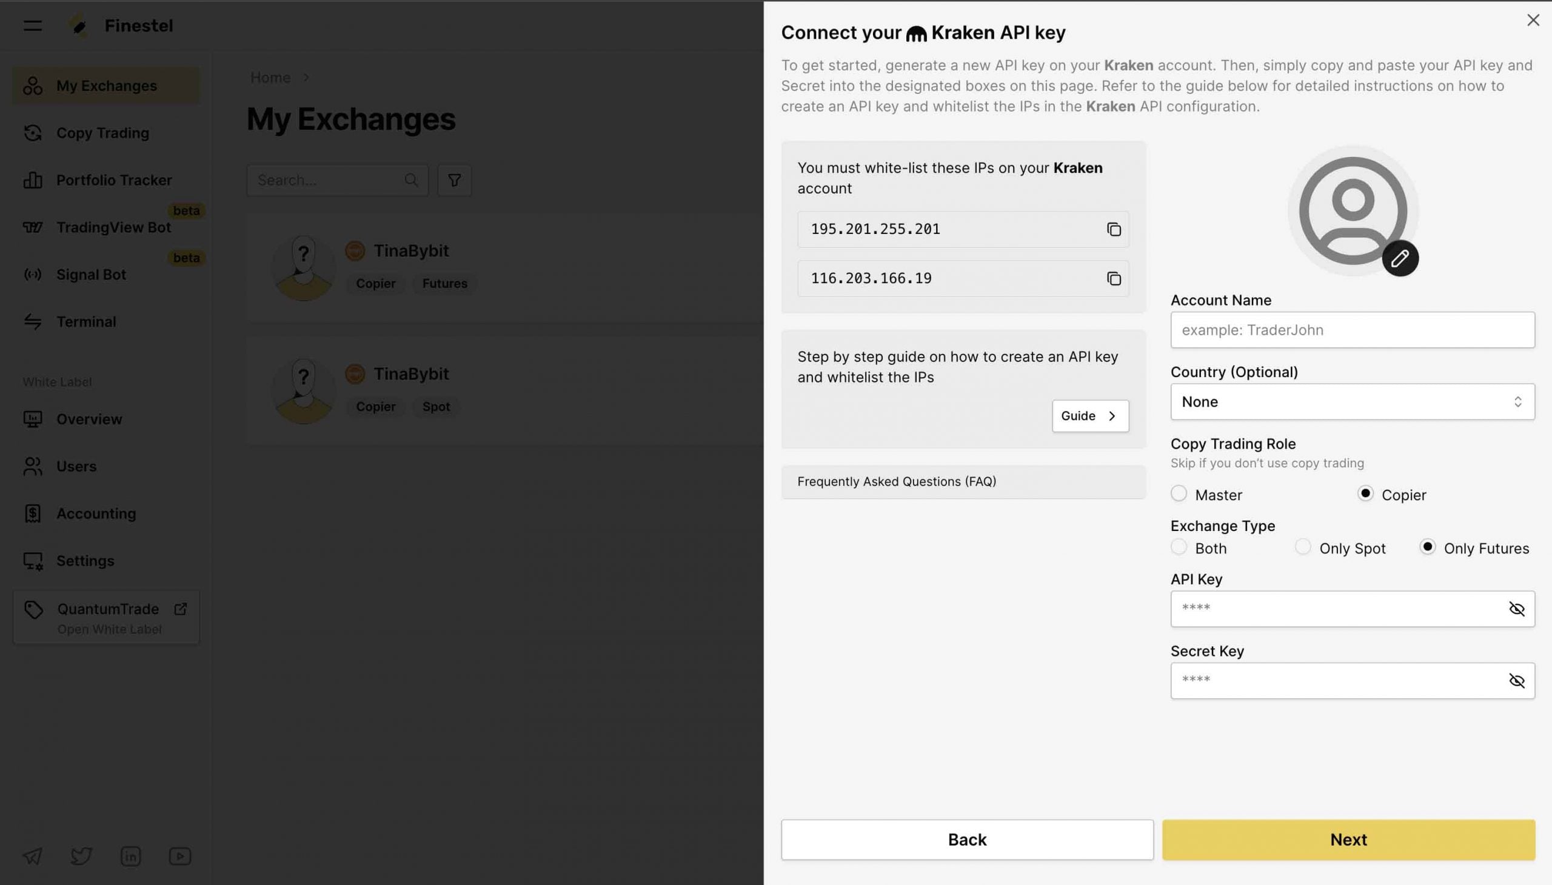Close the Kraken API key panel
Viewport: 1552px width, 885px height.
(1533, 20)
